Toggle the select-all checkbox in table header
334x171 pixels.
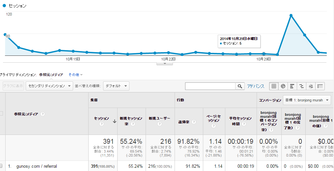pos(1,114)
